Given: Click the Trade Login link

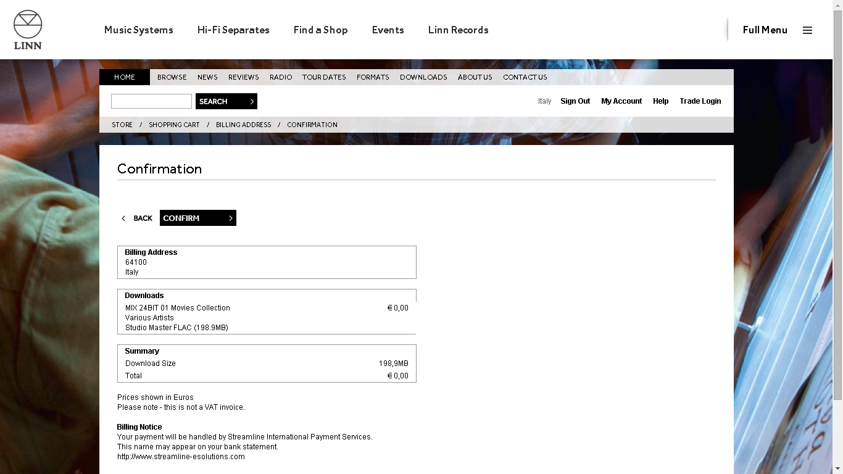Looking at the screenshot, I should 700,101.
